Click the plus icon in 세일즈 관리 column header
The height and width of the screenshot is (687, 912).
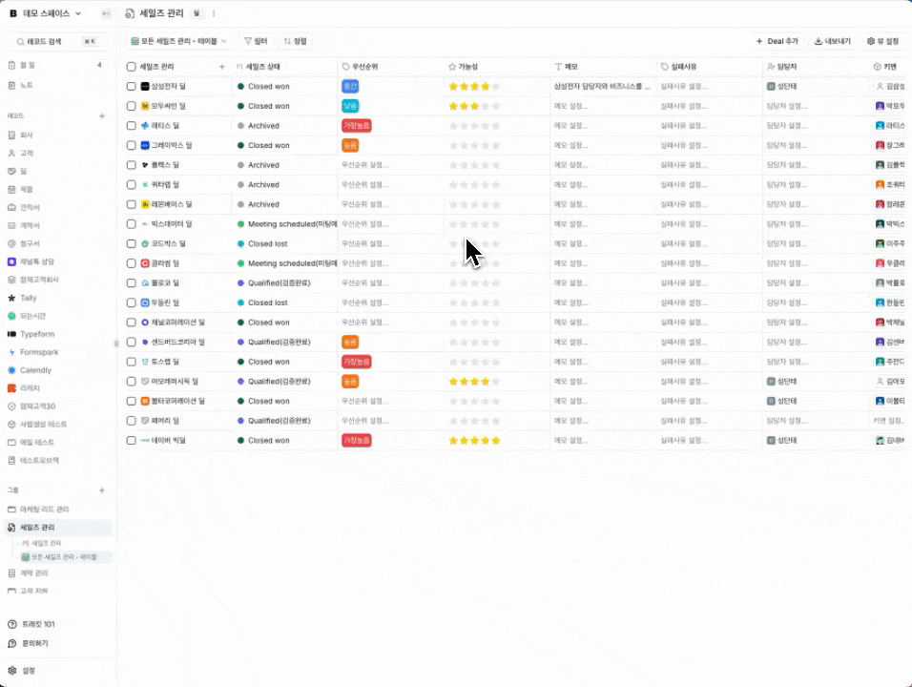coord(222,67)
